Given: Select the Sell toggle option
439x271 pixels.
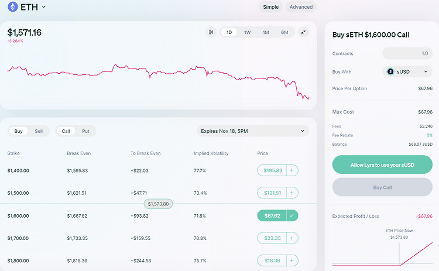Looking at the screenshot, I should click(39, 131).
